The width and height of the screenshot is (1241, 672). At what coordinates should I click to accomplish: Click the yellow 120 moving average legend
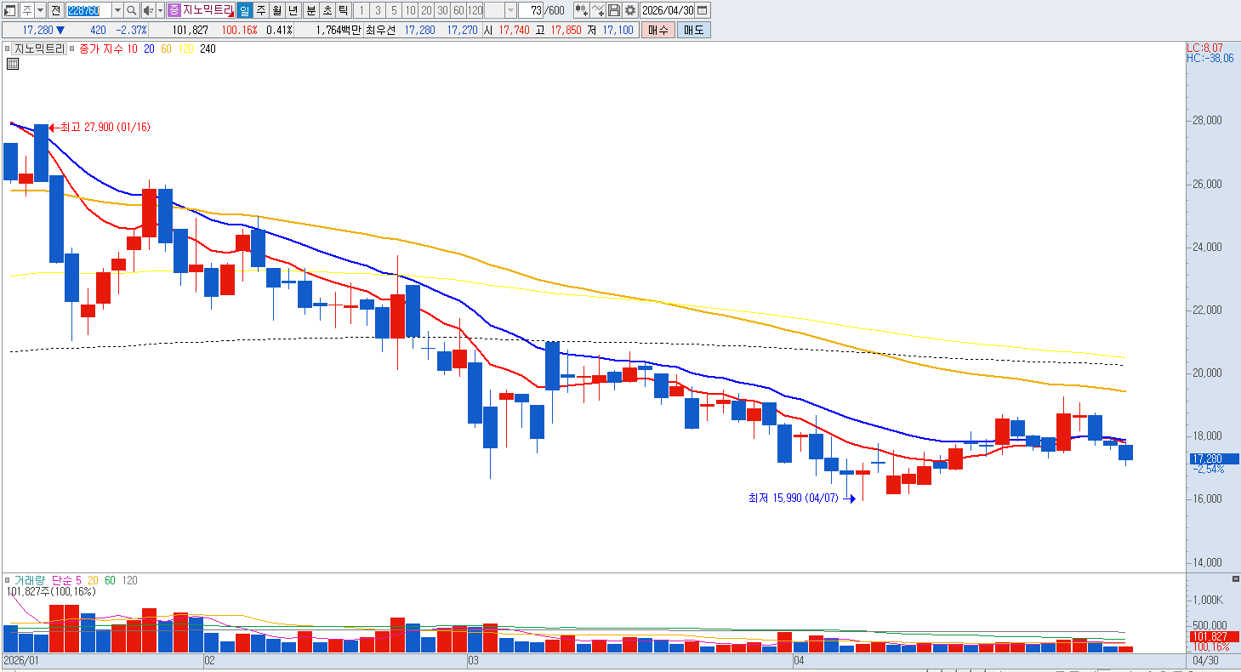pos(185,48)
